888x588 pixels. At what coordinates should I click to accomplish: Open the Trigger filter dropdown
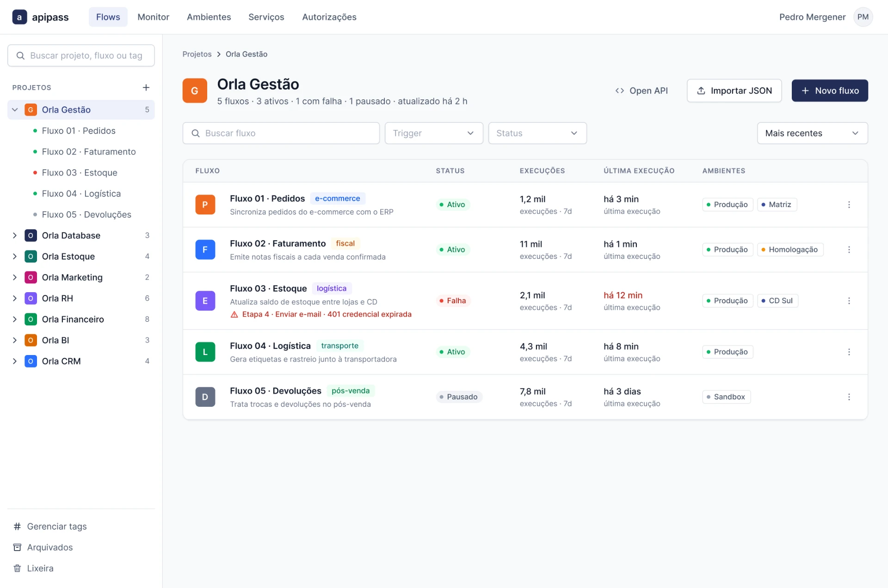(434, 133)
